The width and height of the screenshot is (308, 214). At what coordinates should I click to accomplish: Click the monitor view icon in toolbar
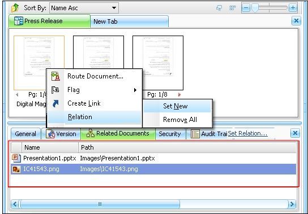219,8
